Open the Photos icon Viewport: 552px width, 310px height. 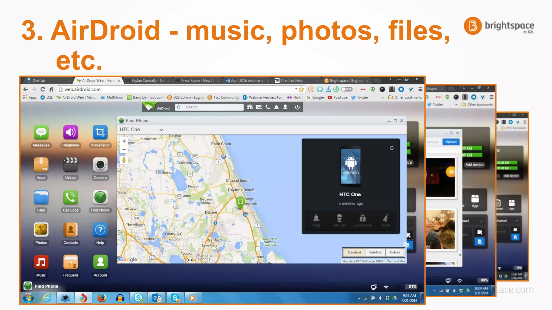coord(41,230)
